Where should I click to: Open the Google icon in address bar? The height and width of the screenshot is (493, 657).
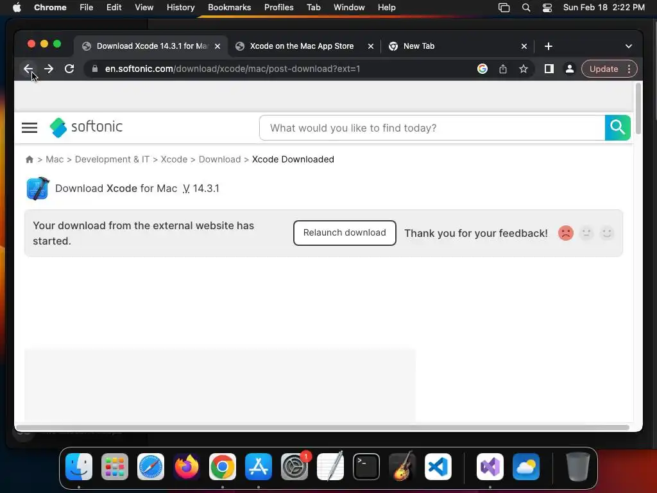click(x=482, y=69)
